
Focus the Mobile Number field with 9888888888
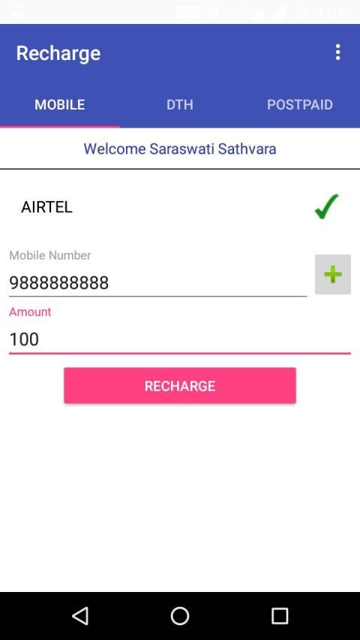point(158,282)
